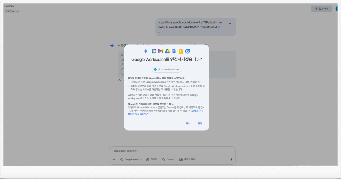This screenshot has width=341, height=179.
Task: Select the 이미지 option
Action: [x=152, y=160]
